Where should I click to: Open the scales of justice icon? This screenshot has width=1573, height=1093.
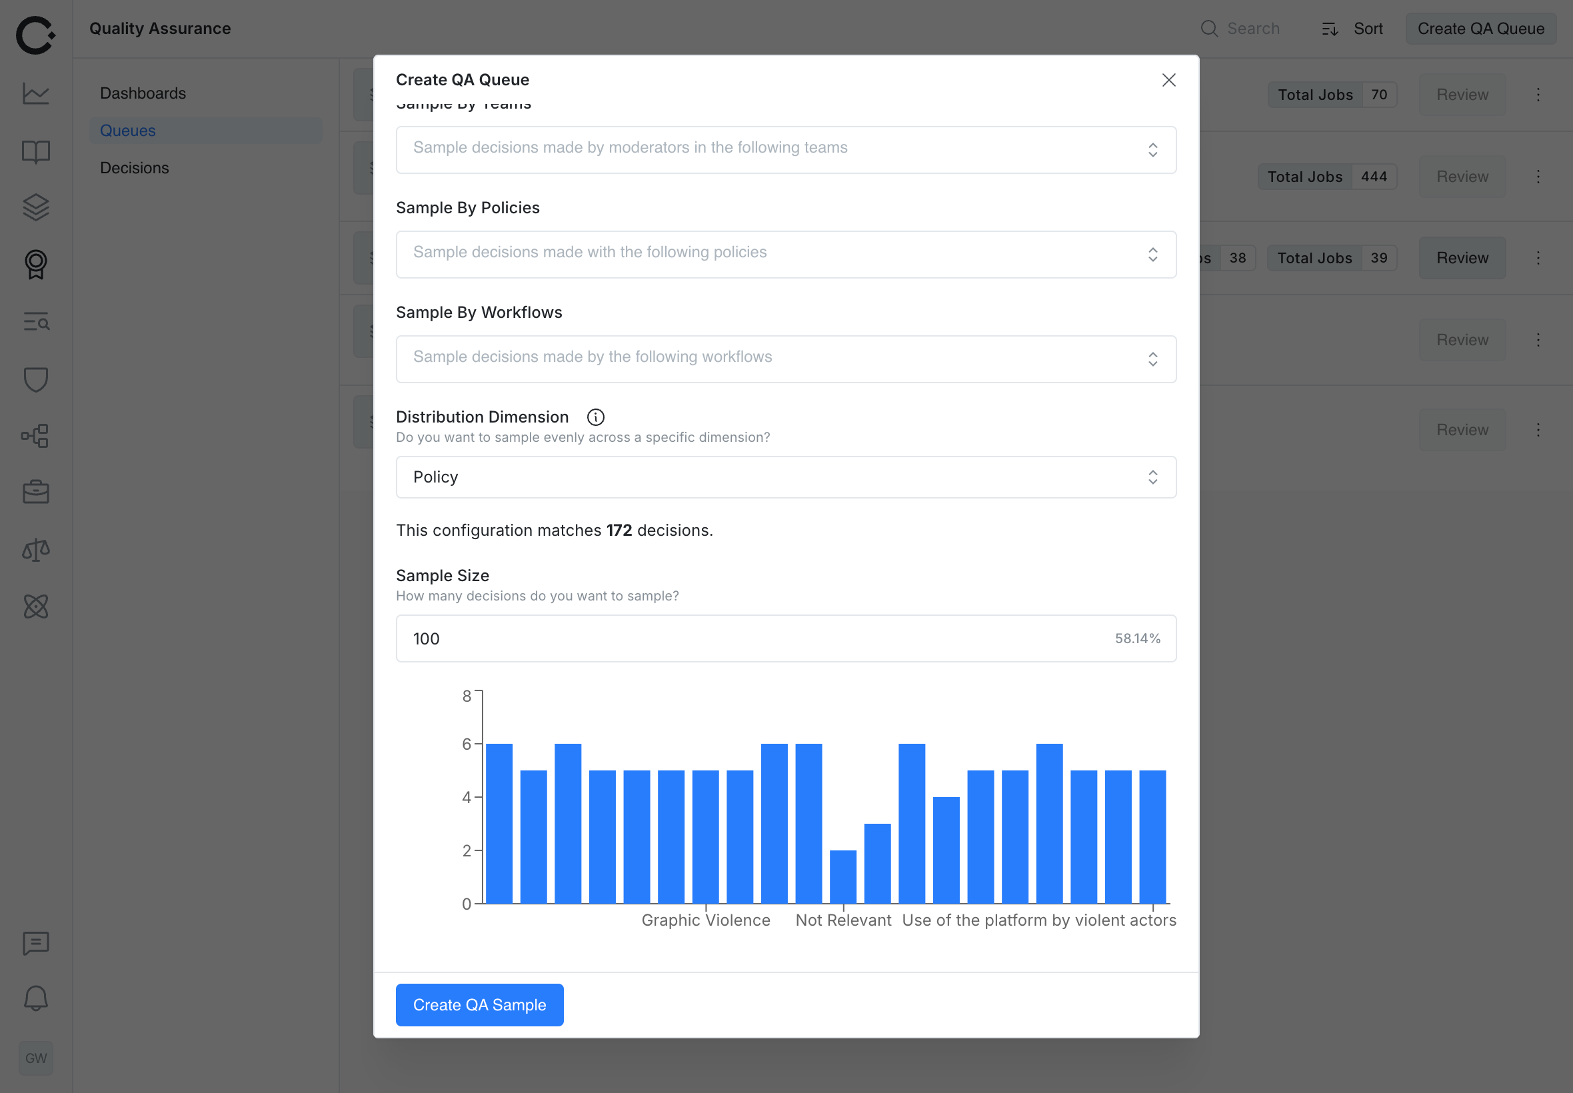(35, 549)
